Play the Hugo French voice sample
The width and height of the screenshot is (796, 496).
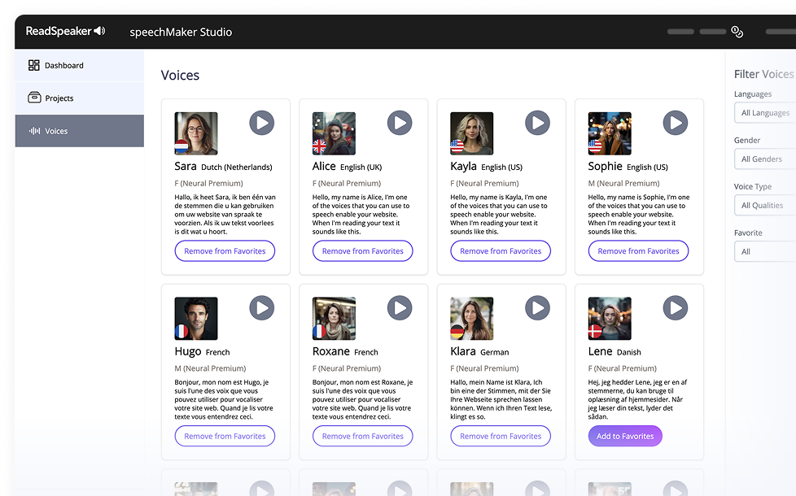tap(261, 308)
